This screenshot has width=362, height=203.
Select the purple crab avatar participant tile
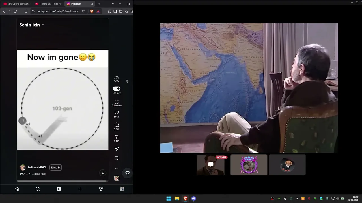point(249,165)
